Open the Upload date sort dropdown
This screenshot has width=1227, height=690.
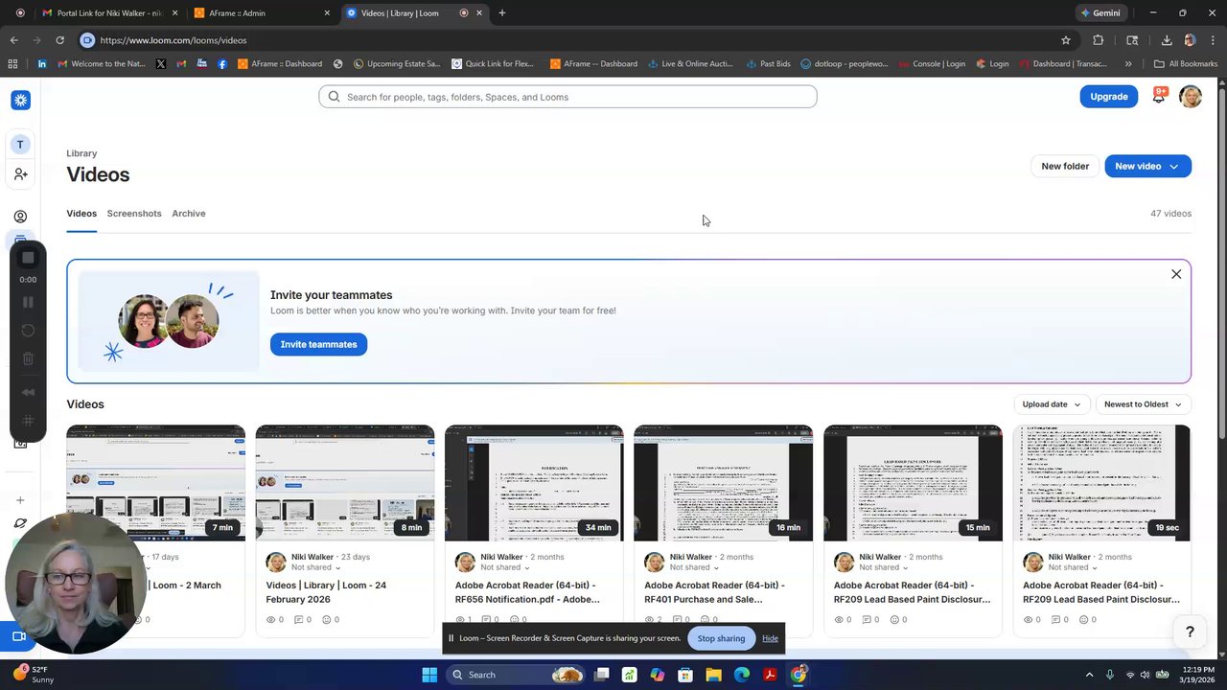point(1052,404)
